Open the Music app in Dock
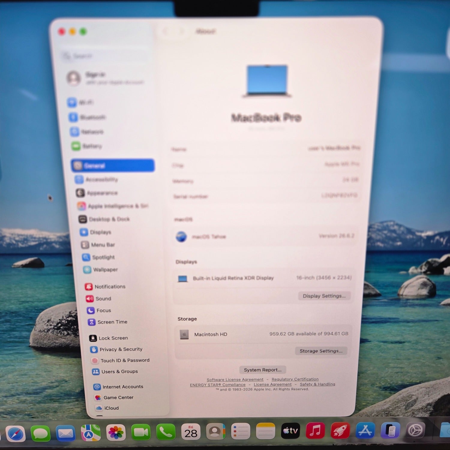Image resolution: width=450 pixels, height=450 pixels. click(315, 431)
